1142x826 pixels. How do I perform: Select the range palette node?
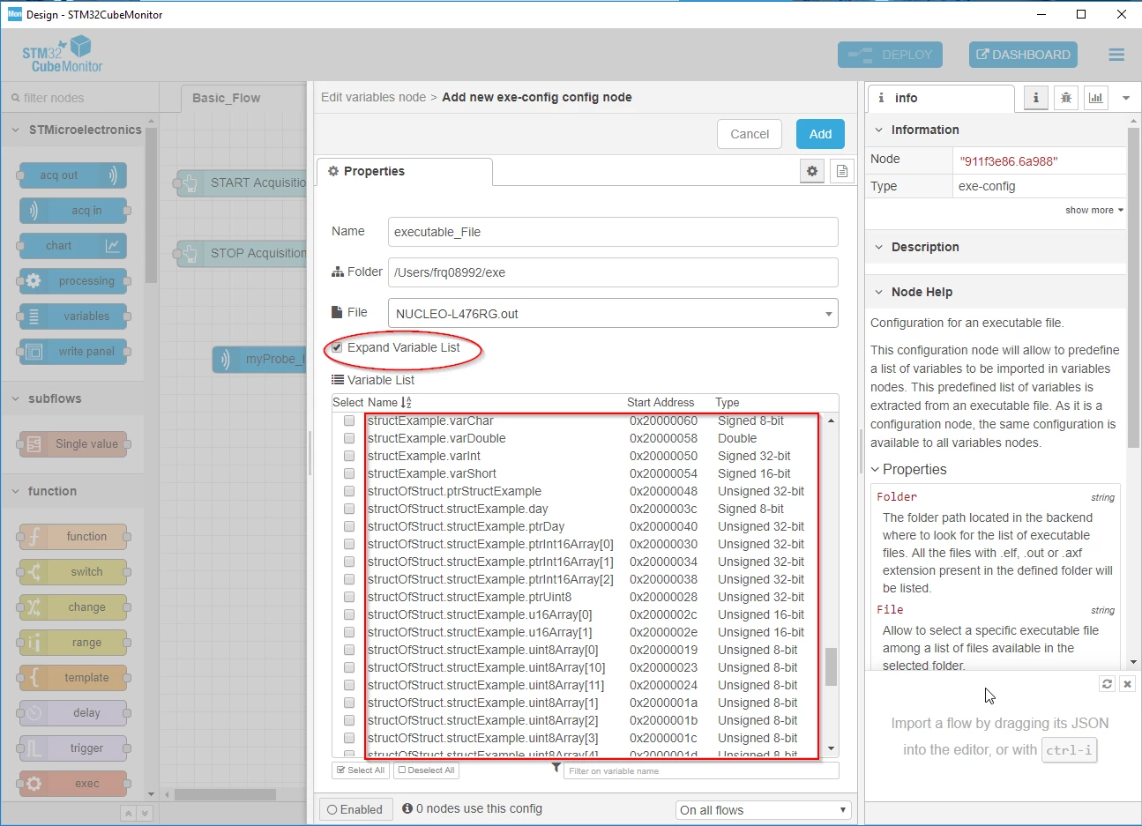(72, 643)
